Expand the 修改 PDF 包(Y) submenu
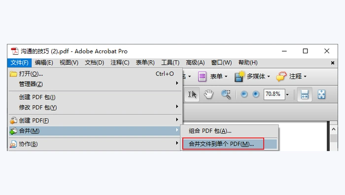Image resolution: width=345 pixels, height=195 pixels. [95, 107]
